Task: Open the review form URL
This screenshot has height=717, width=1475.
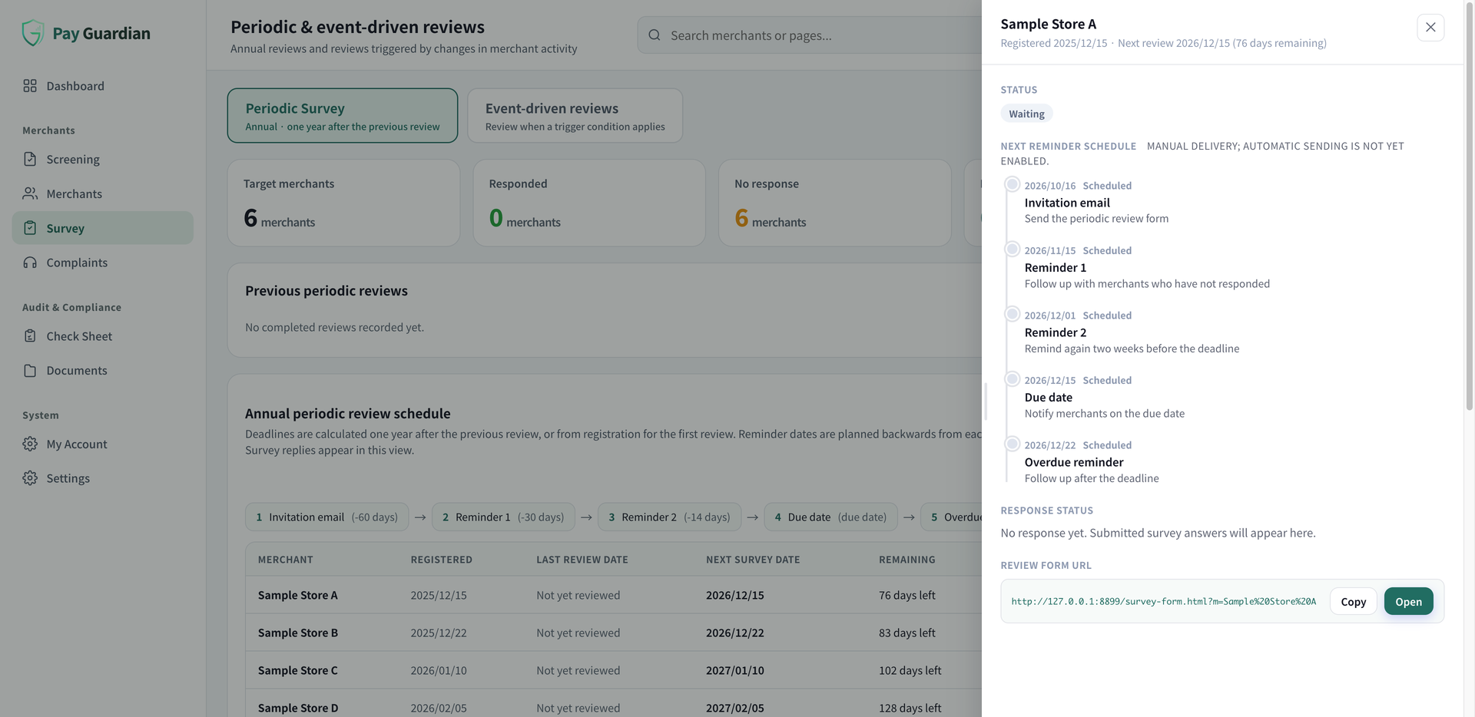Action: pos(1408,601)
